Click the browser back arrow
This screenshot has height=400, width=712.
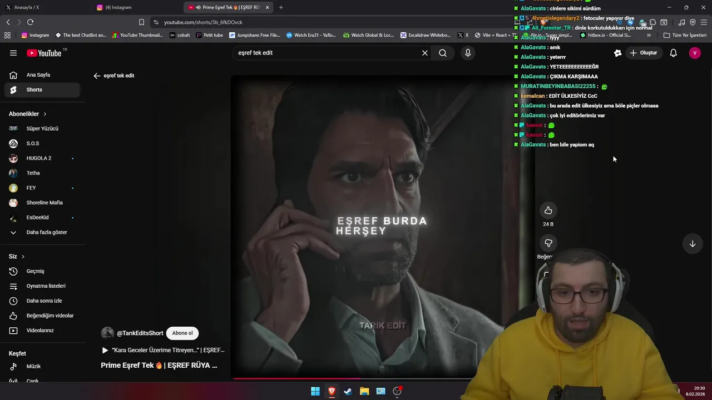coord(8,22)
